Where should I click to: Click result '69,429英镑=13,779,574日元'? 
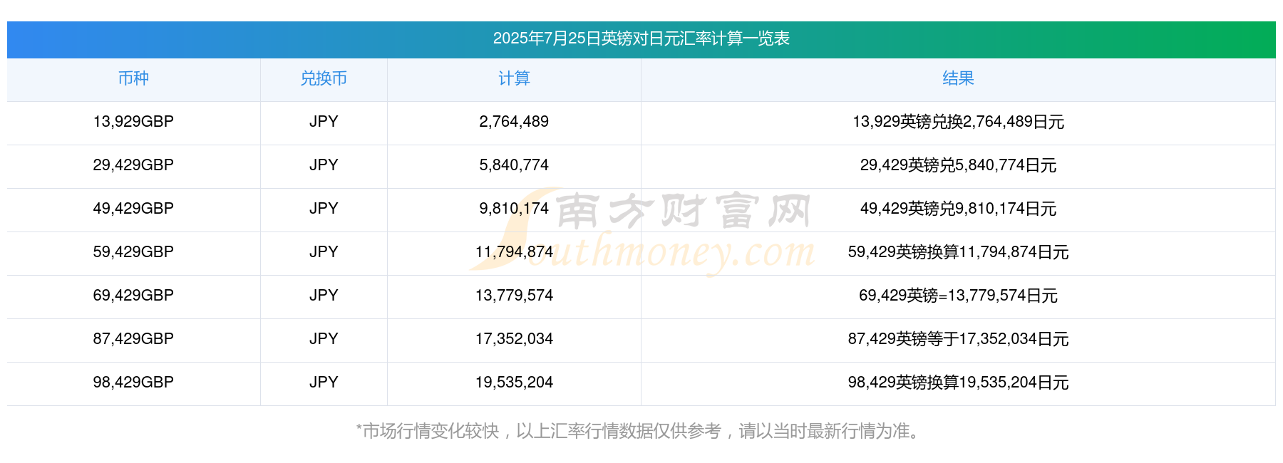958,296
